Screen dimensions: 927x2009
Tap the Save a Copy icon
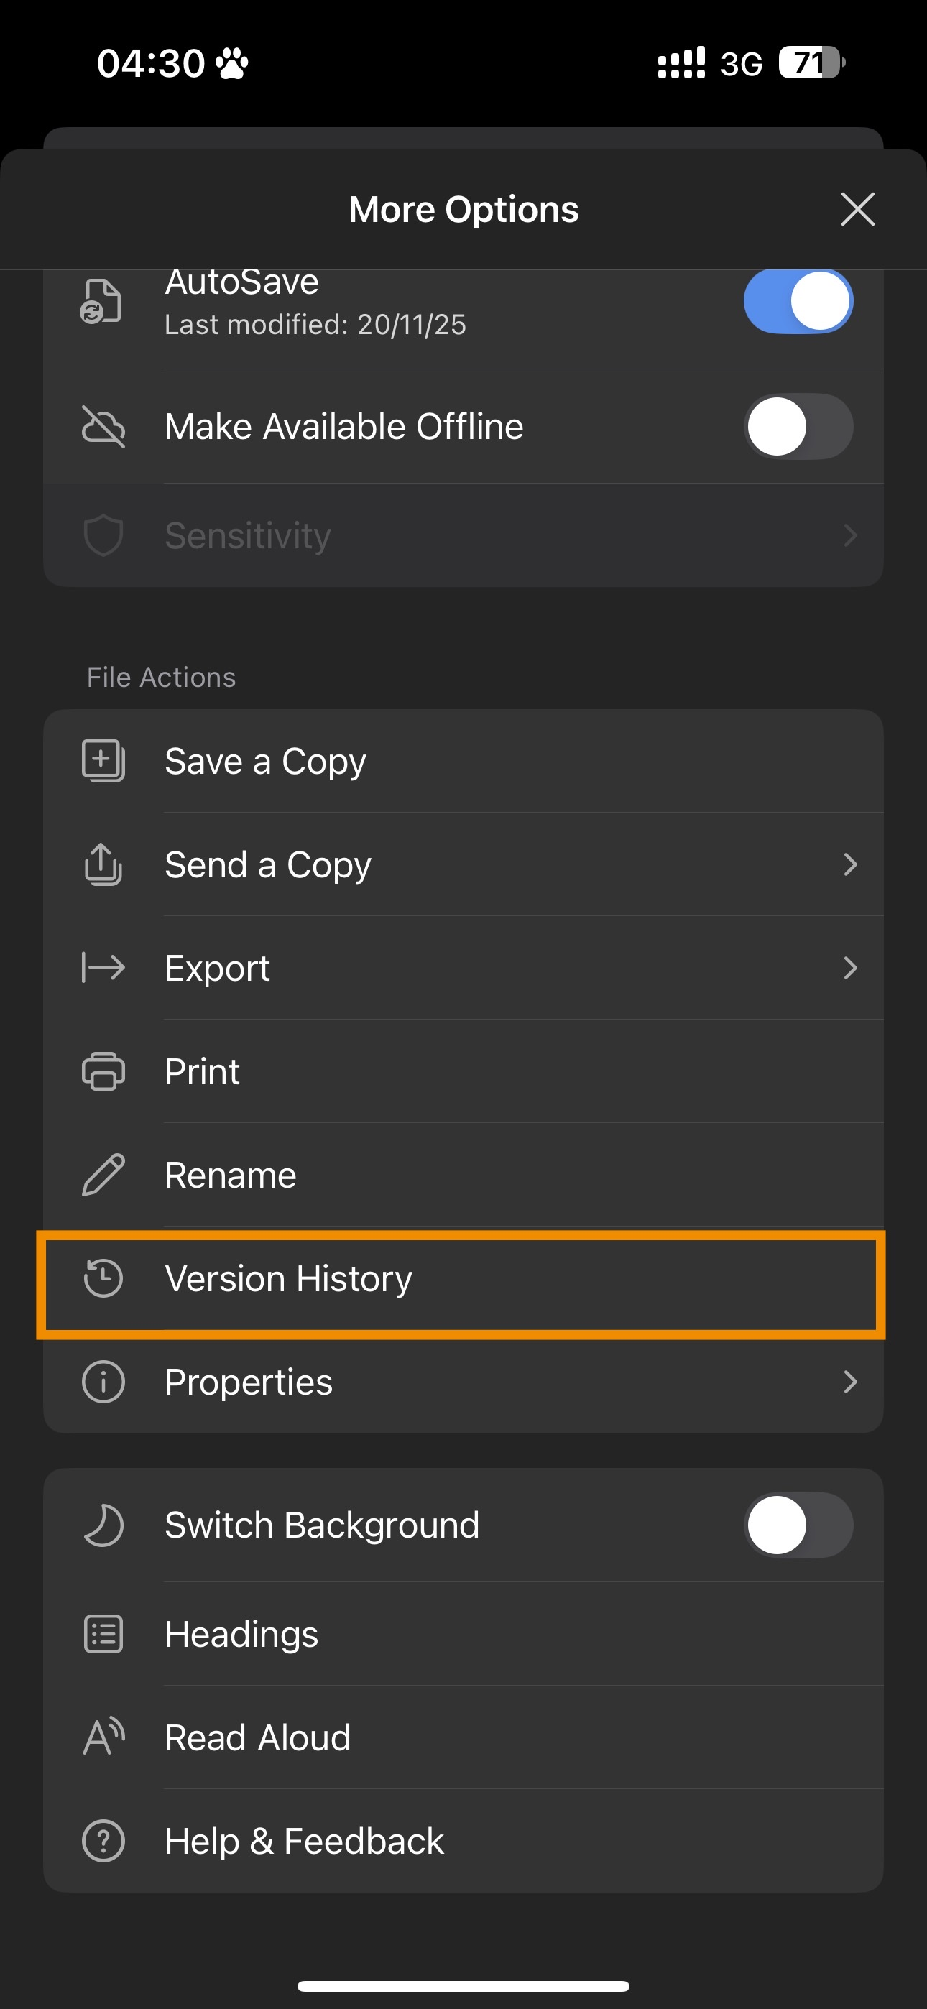[103, 760]
